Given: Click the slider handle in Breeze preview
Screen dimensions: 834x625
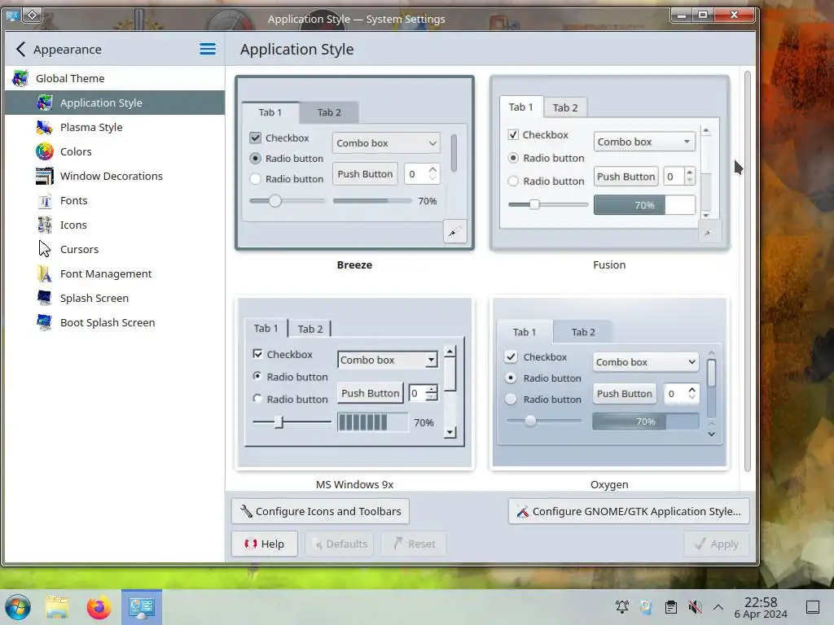Looking at the screenshot, I should 275,201.
